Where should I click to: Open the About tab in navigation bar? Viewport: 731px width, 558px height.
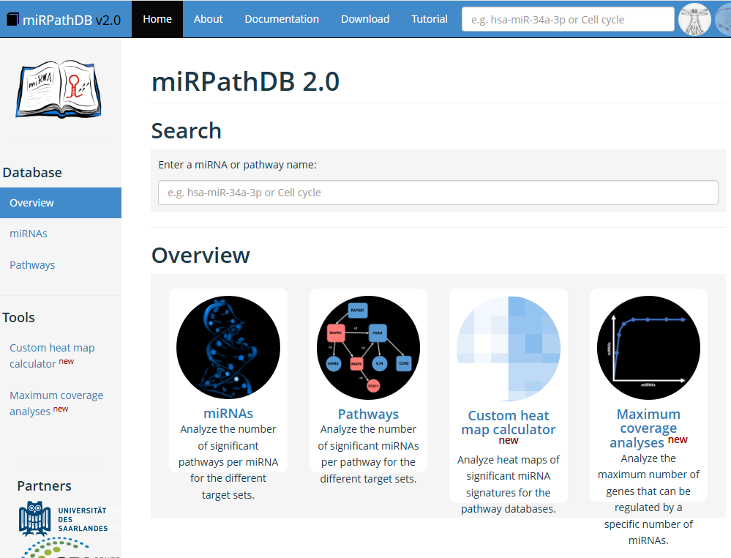(x=208, y=19)
